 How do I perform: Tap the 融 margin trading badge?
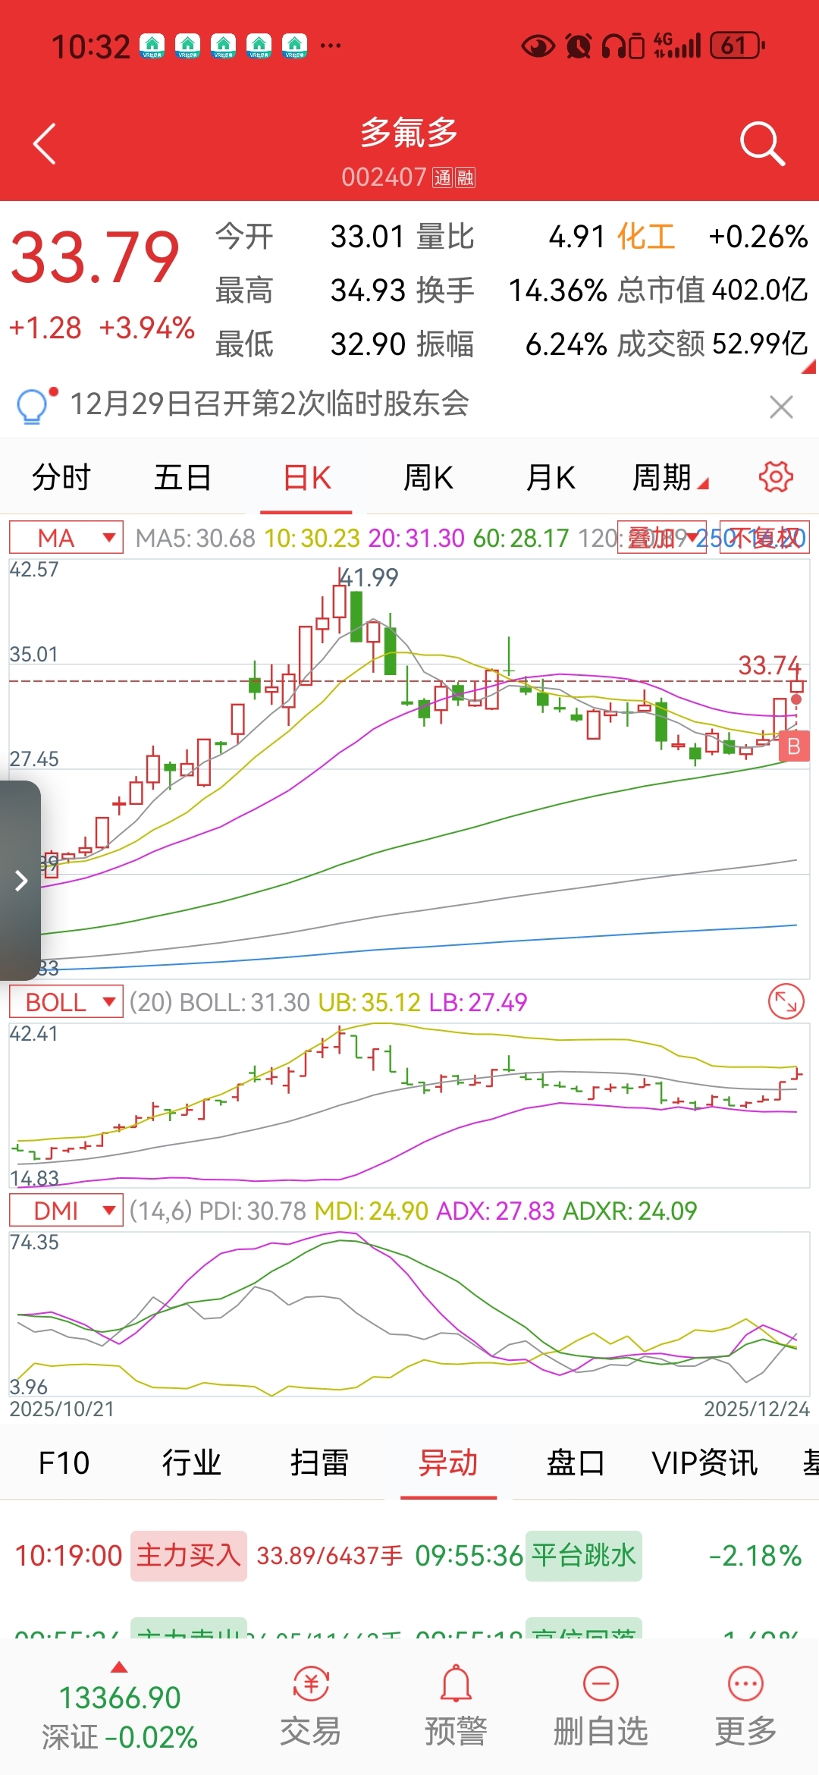click(465, 177)
